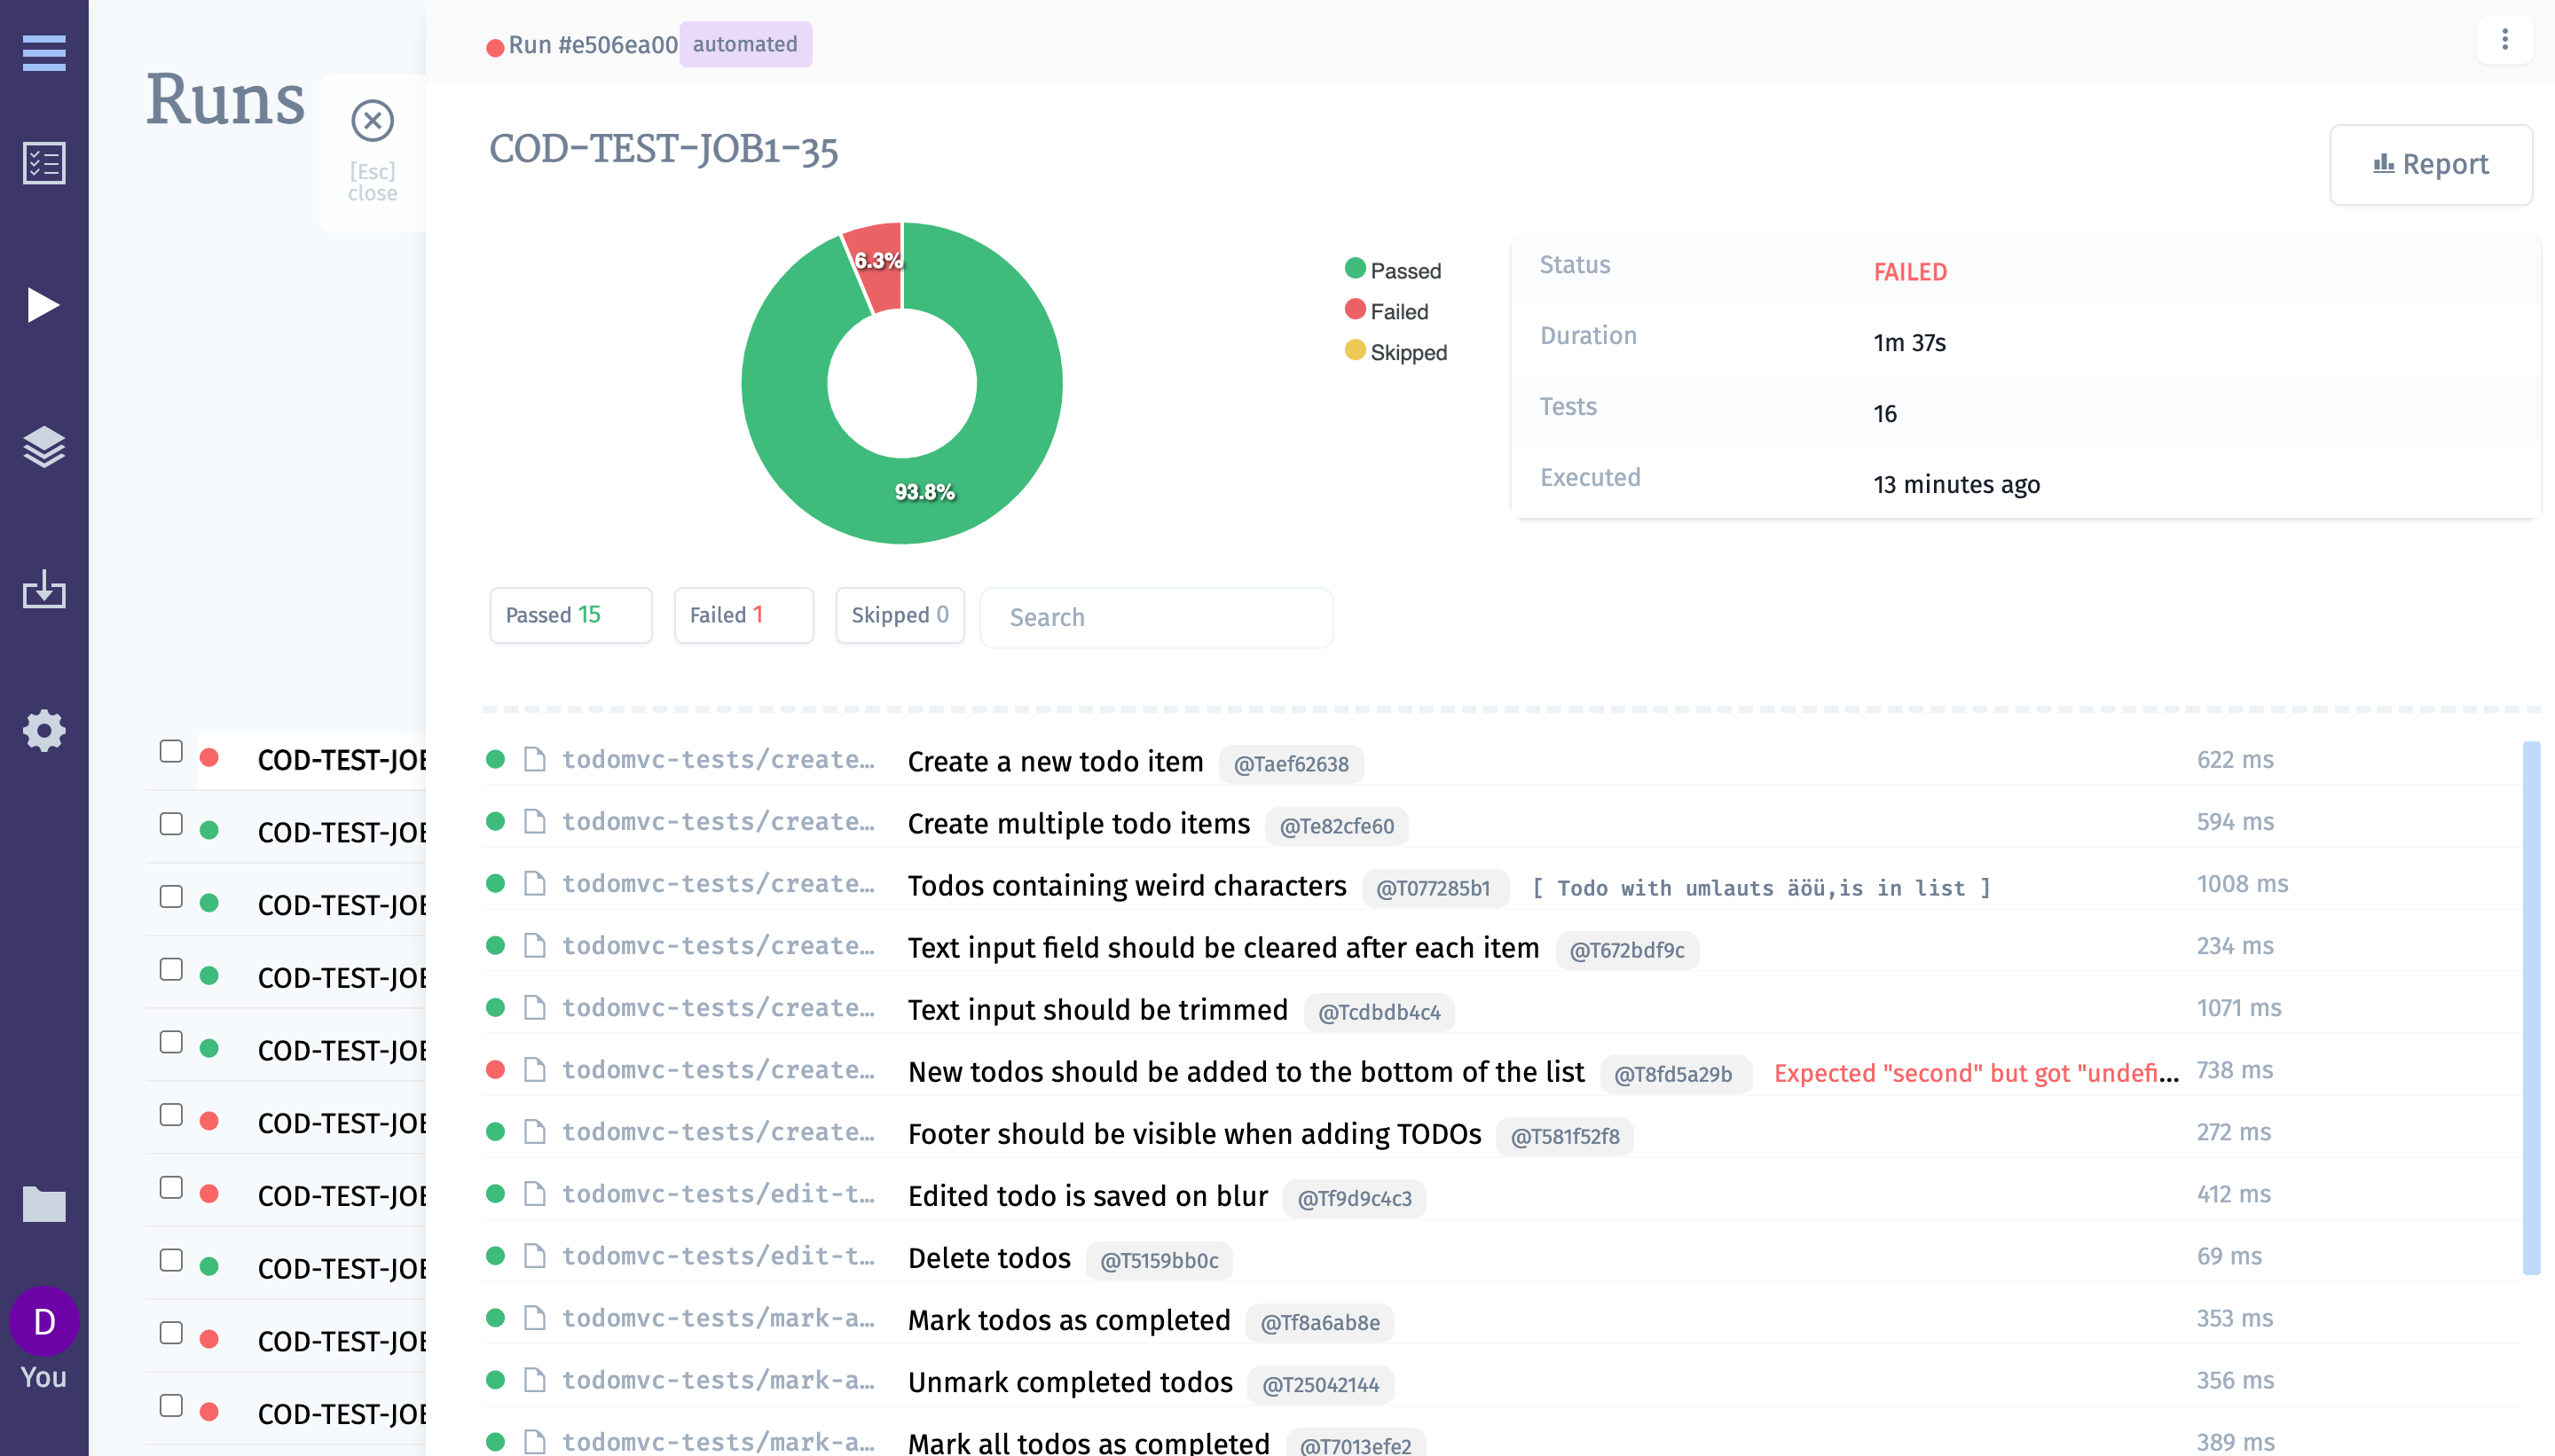Open file icon for Delete todos test
Image resolution: width=2555 pixels, height=1456 pixels.
tap(535, 1256)
